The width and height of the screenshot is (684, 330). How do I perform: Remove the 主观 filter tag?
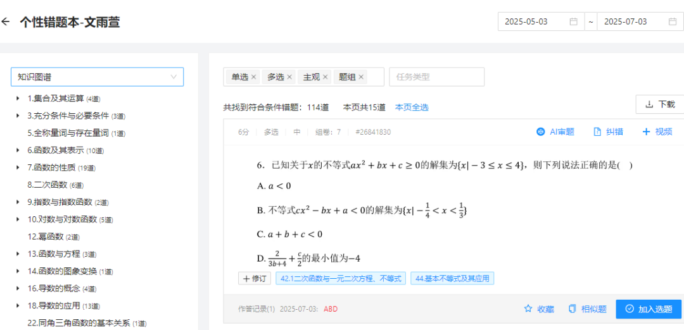[325, 77]
